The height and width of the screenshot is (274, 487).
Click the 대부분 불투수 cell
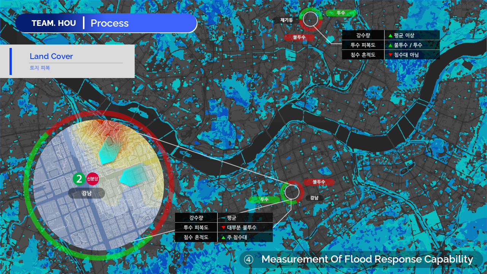(245, 228)
